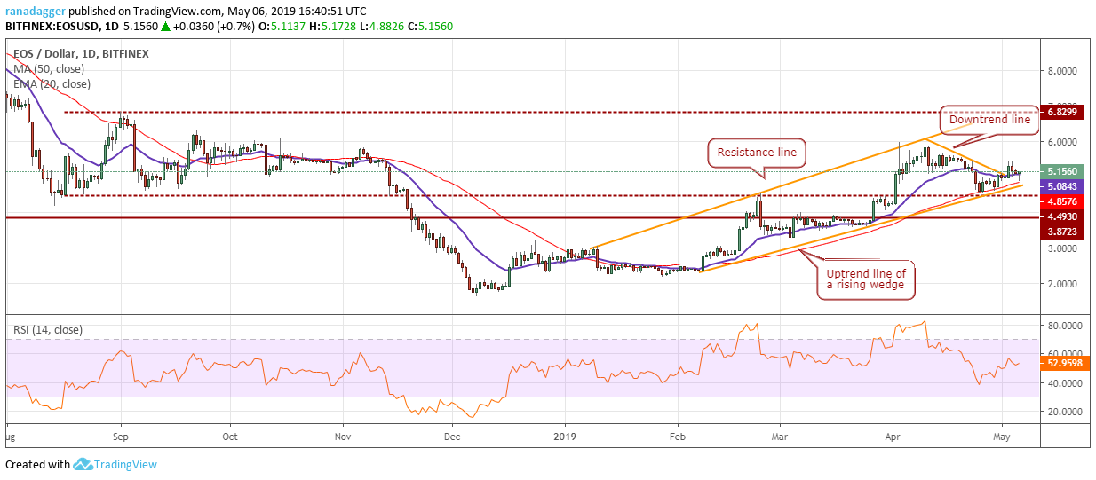
Task: Click the TradingView cloud logo icon
Action: tap(83, 464)
